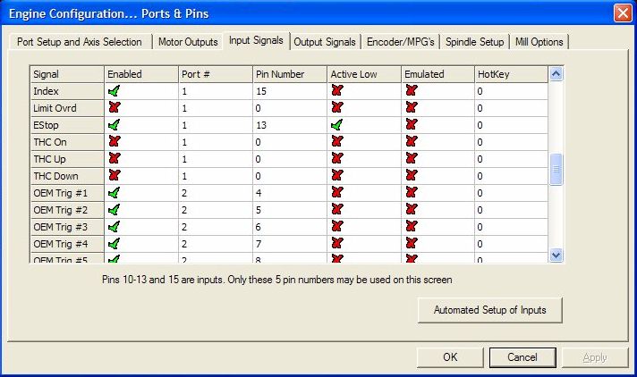Open Port Setup and Axis Selection tab
Viewport: 637px width, 377px height.
click(x=80, y=42)
